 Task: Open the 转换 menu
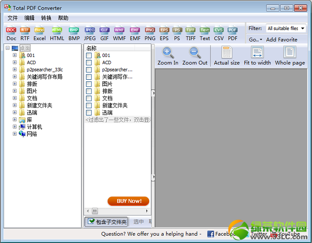click(x=46, y=18)
